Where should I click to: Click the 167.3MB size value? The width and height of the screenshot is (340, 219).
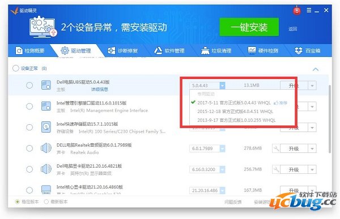tap(253, 190)
